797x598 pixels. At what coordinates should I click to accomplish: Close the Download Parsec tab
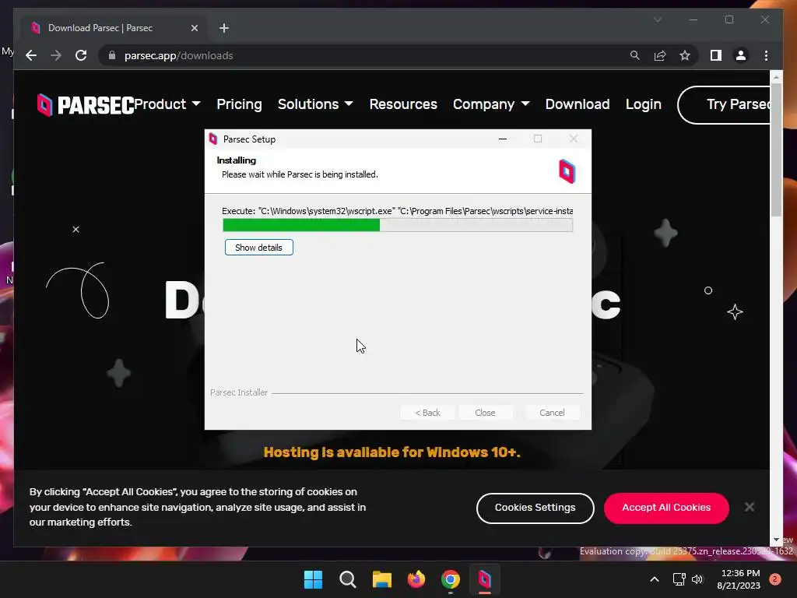point(194,28)
